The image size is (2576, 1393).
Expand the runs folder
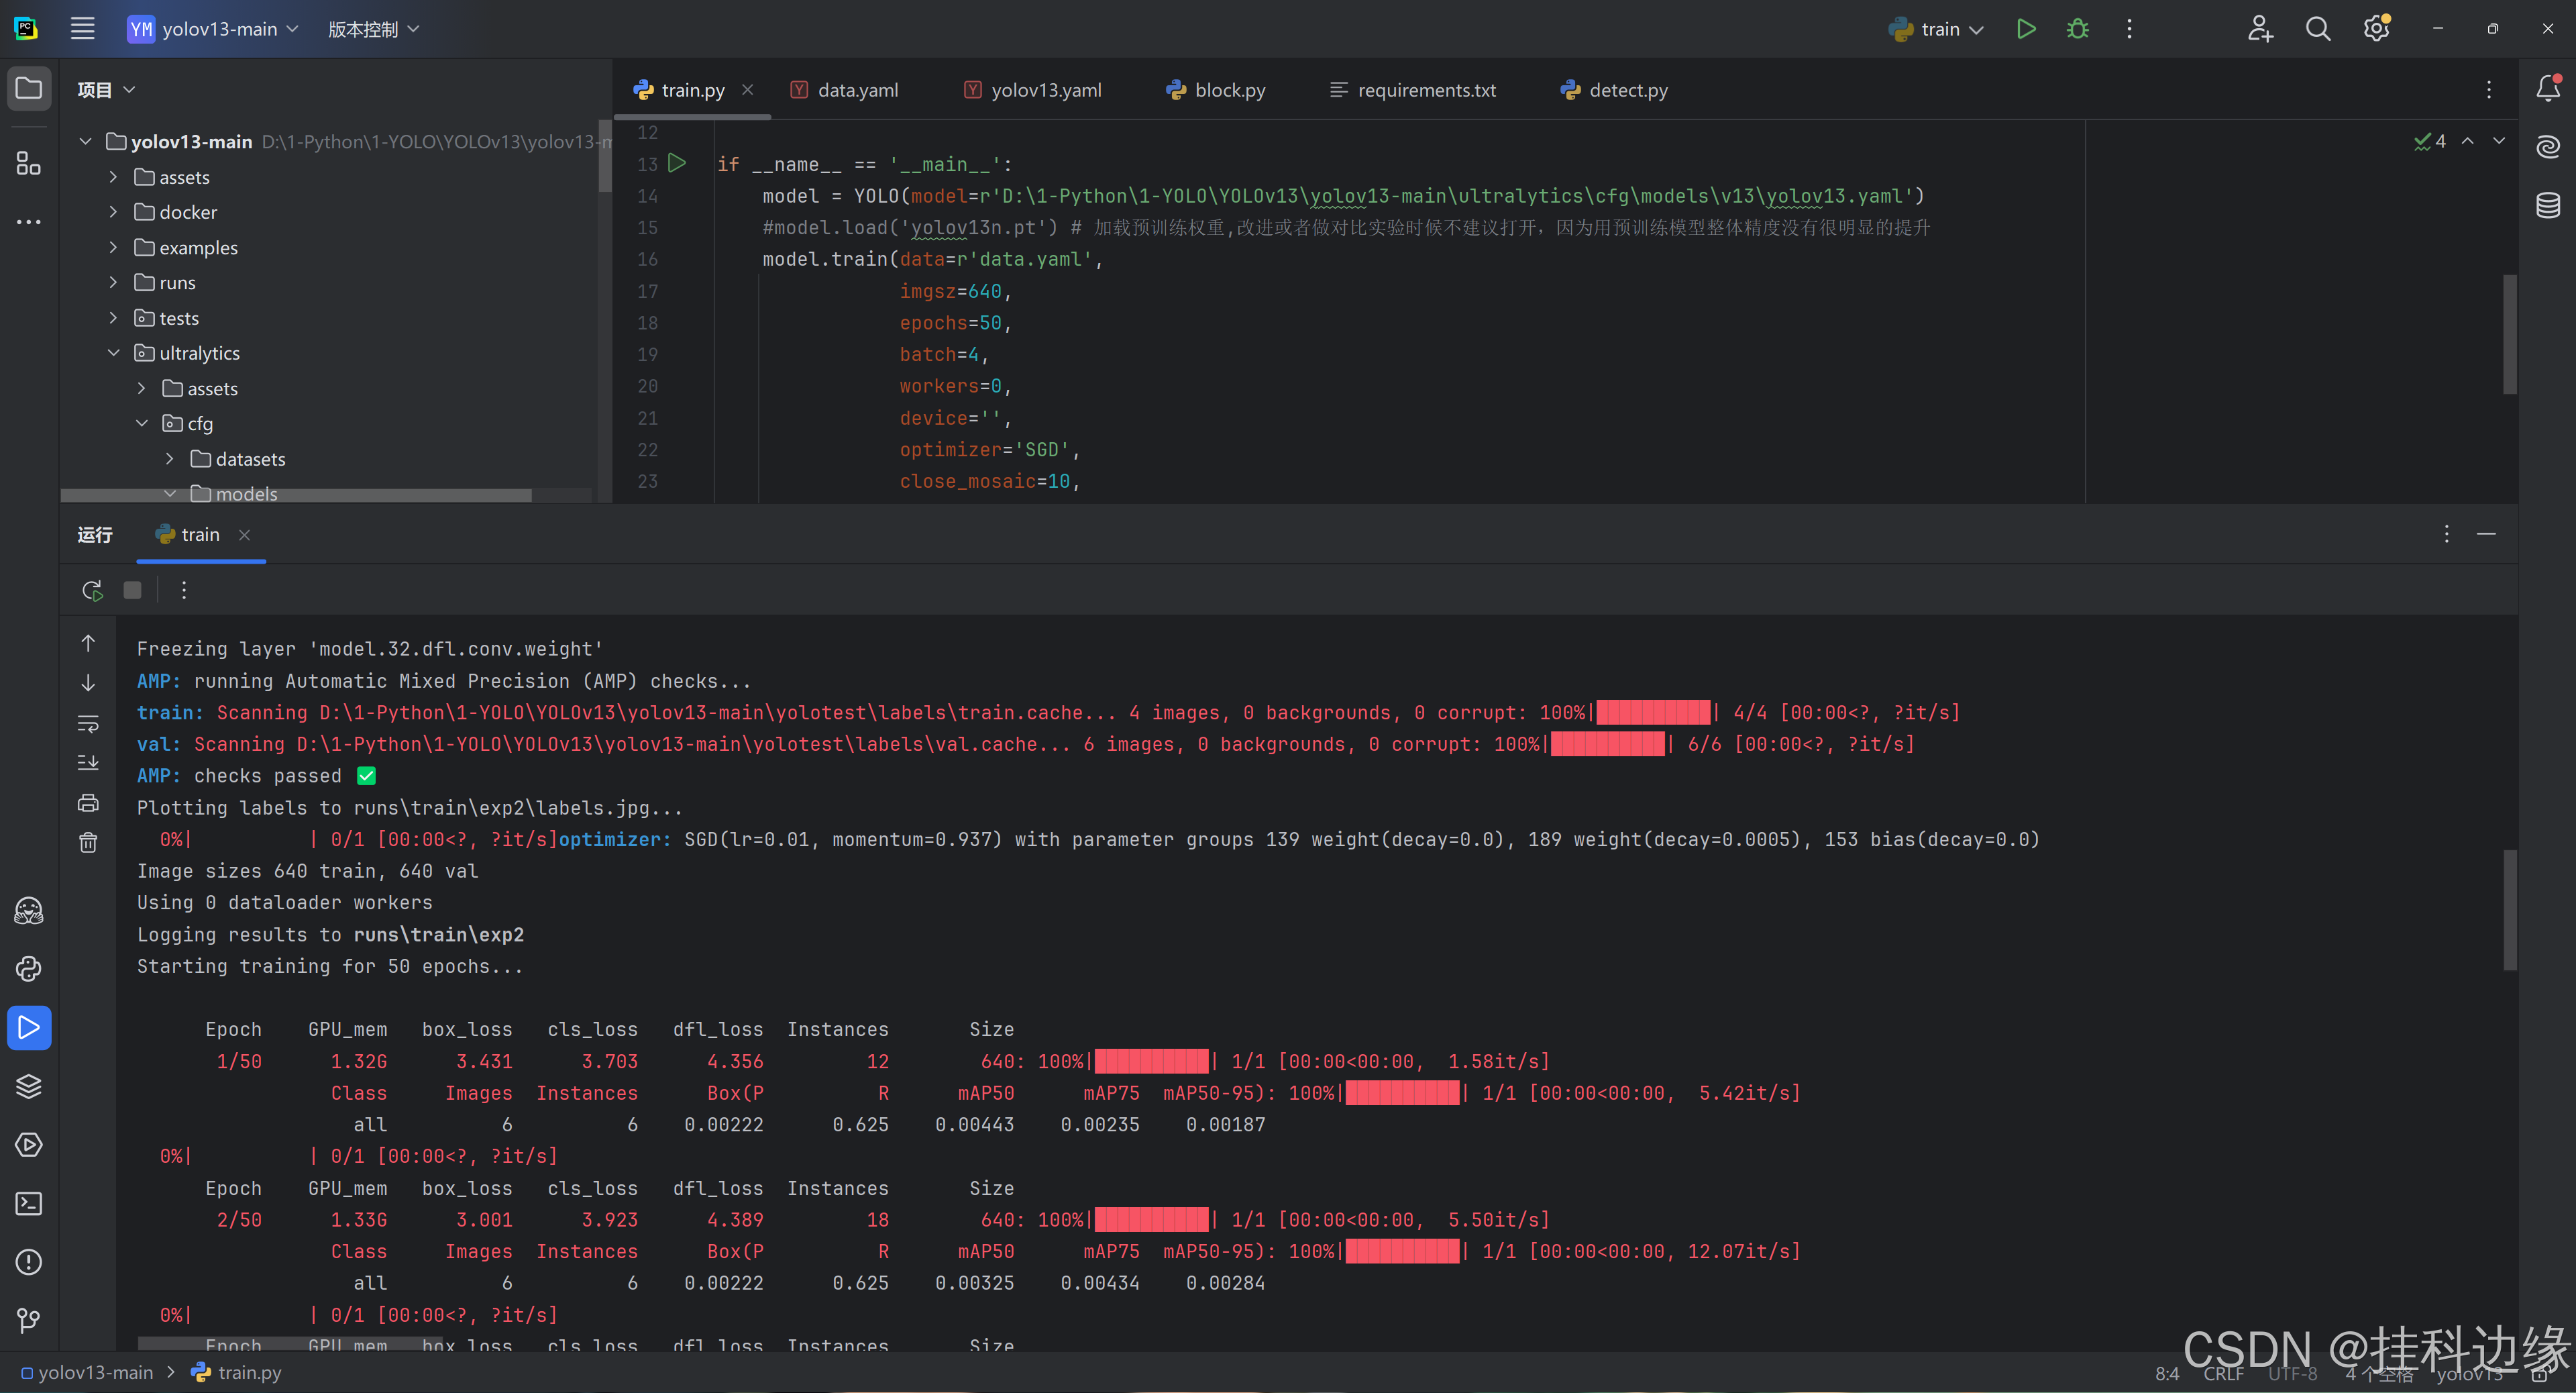[113, 283]
